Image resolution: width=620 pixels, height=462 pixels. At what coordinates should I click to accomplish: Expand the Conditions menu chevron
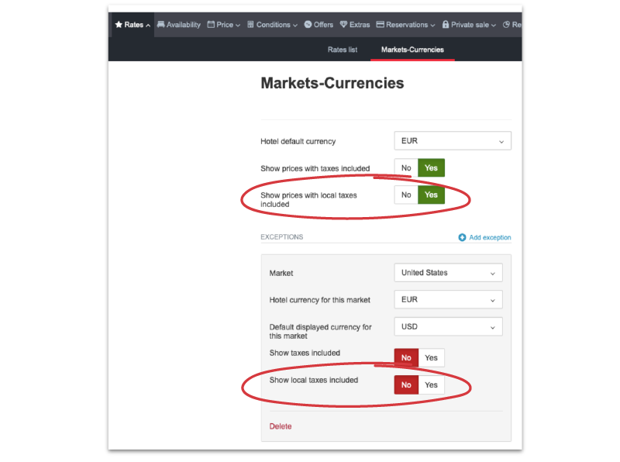tap(295, 26)
